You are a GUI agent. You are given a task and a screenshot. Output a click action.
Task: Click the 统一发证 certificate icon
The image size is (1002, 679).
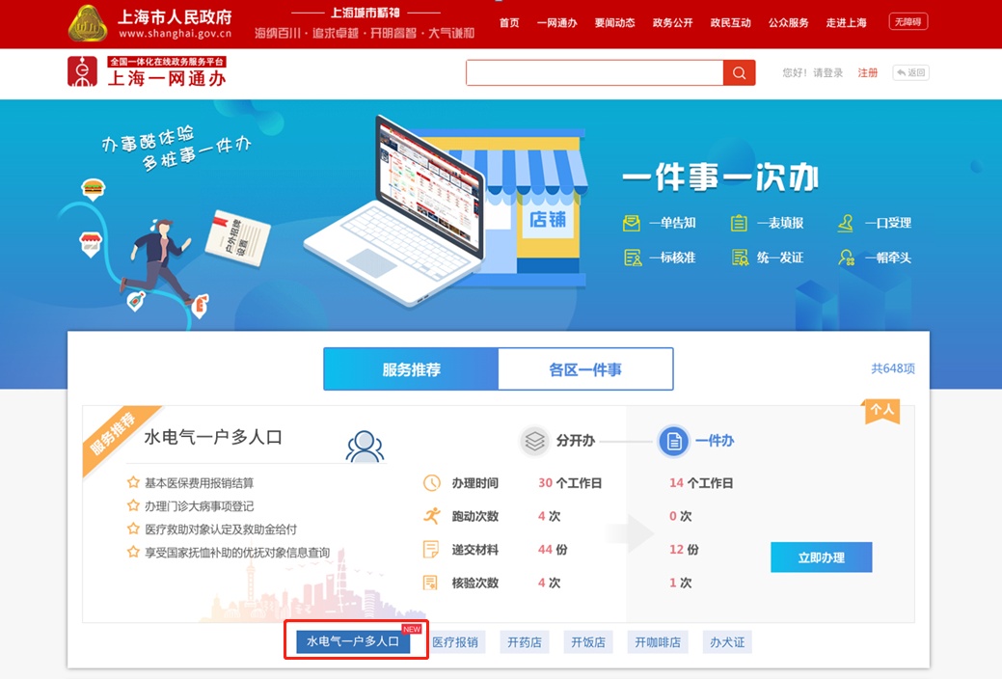coord(740,258)
